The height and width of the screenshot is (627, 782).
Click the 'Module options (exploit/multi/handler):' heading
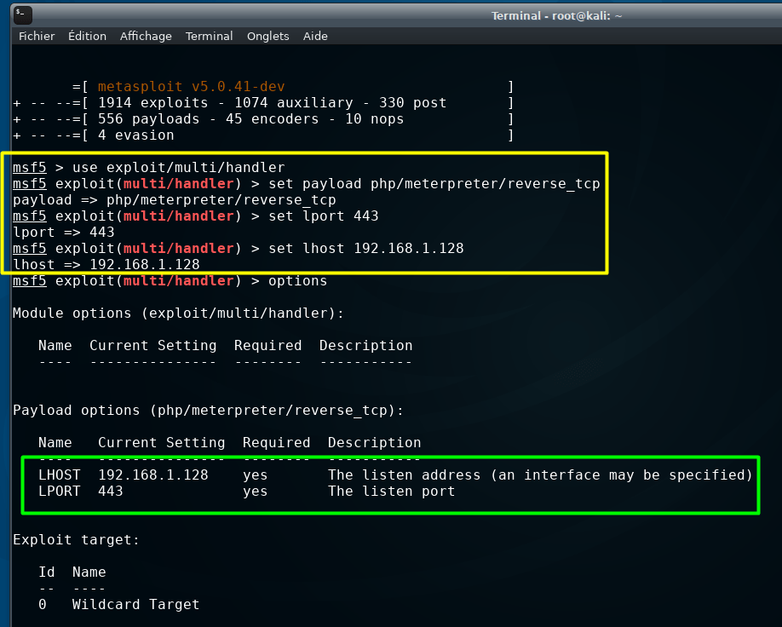click(178, 313)
